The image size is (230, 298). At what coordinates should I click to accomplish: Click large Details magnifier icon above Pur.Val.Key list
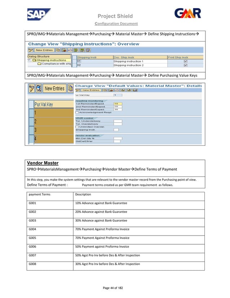pyautogui.click(x=39, y=88)
